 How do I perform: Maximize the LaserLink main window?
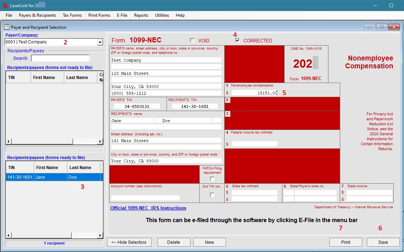[x=391, y=5]
